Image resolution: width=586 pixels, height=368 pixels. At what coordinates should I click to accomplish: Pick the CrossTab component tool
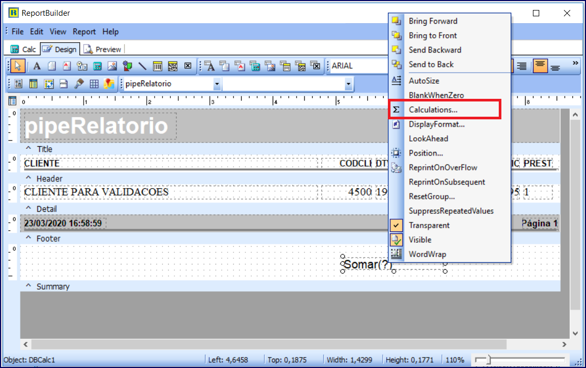pos(48,84)
